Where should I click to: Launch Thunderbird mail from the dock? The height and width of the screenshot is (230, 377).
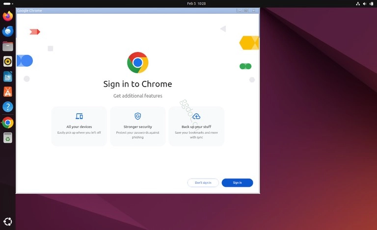(8, 31)
